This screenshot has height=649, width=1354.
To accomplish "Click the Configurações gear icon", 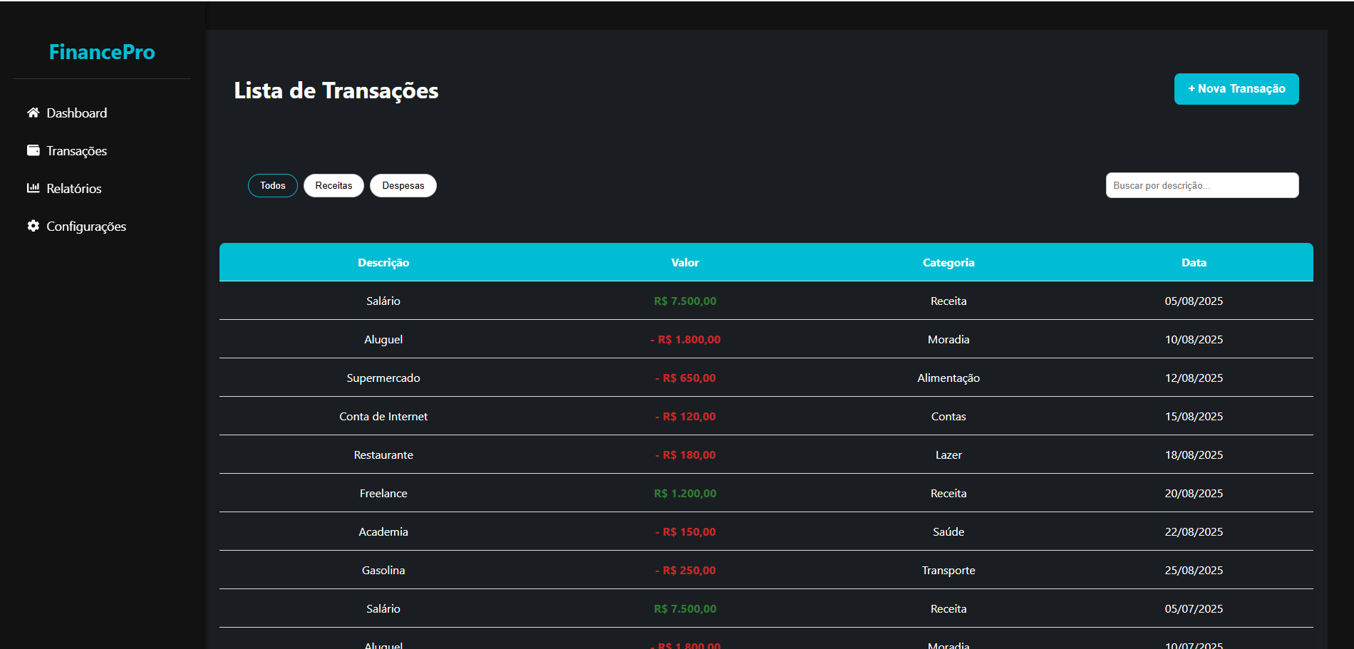I will pos(33,226).
